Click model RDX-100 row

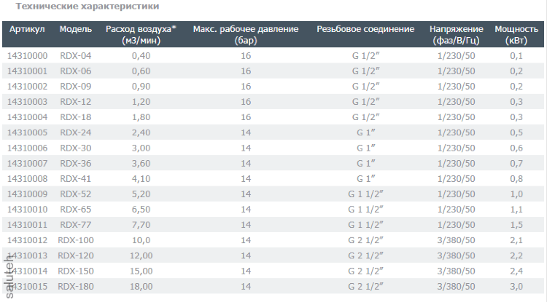75,239
